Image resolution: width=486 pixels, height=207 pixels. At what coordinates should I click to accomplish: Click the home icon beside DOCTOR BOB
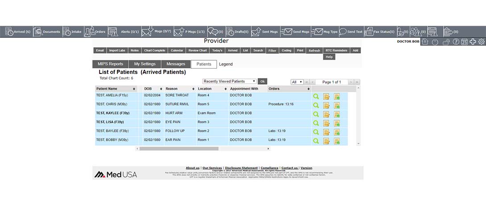click(x=425, y=42)
